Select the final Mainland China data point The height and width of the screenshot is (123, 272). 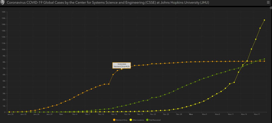pyautogui.click(x=264, y=61)
